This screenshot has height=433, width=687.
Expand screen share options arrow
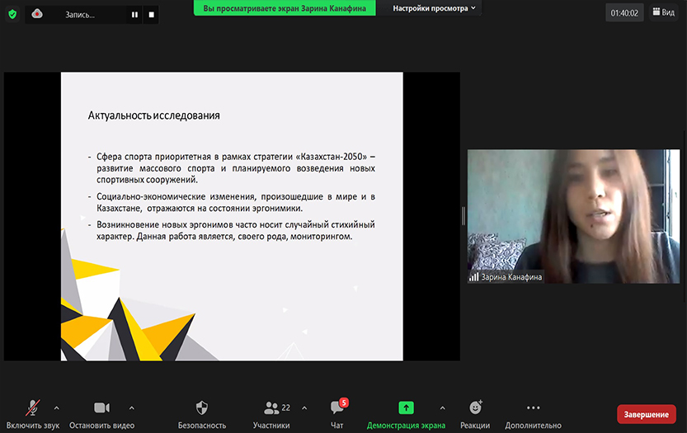(x=443, y=408)
